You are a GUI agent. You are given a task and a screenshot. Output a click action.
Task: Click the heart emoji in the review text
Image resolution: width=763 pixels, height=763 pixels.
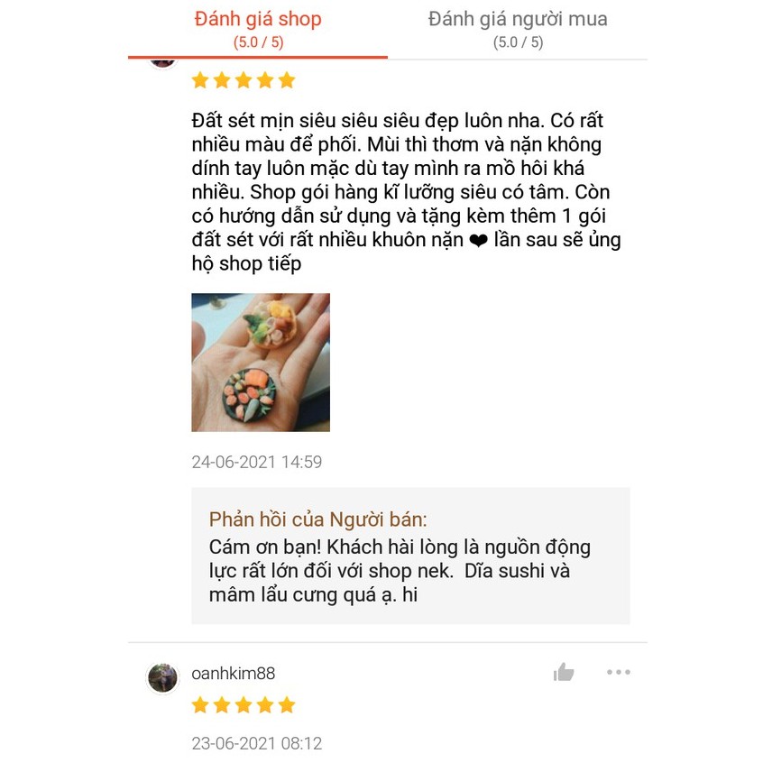[x=478, y=241]
